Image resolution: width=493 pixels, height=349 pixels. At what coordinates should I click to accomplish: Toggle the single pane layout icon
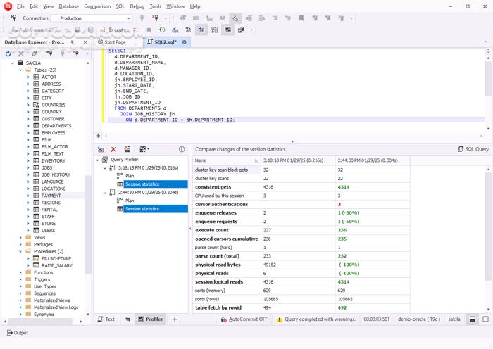pyautogui.click(x=485, y=319)
